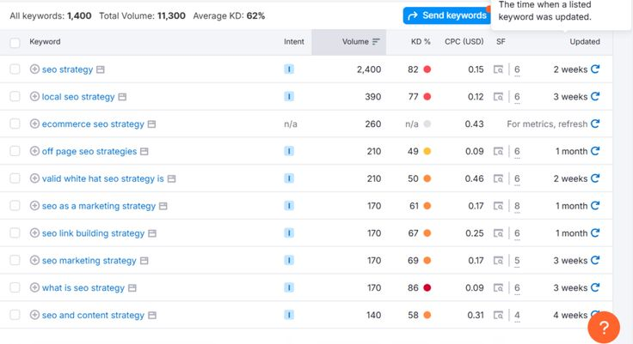The image size is (633, 344).
Task: Add seo link building strategy to list
Action: (34, 233)
